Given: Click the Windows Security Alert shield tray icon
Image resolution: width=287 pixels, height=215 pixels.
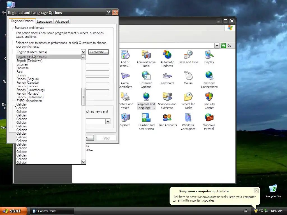Looking at the screenshot, I should [x=256, y=211].
